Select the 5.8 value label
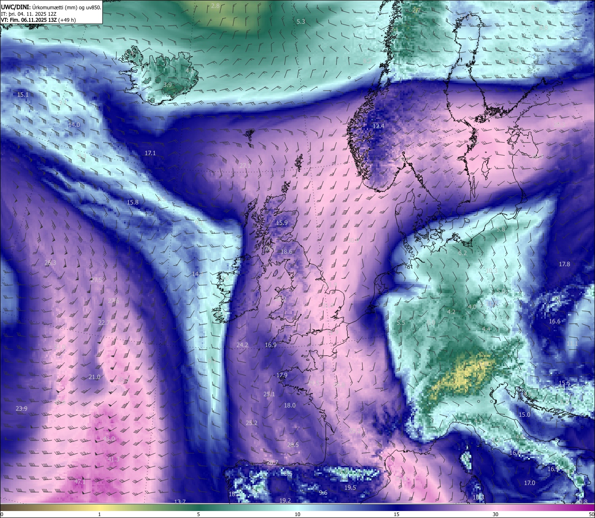This screenshot has width=595, height=518. [x=501, y=229]
